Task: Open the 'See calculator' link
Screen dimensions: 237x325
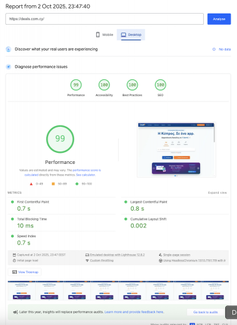Action: pos(86,175)
